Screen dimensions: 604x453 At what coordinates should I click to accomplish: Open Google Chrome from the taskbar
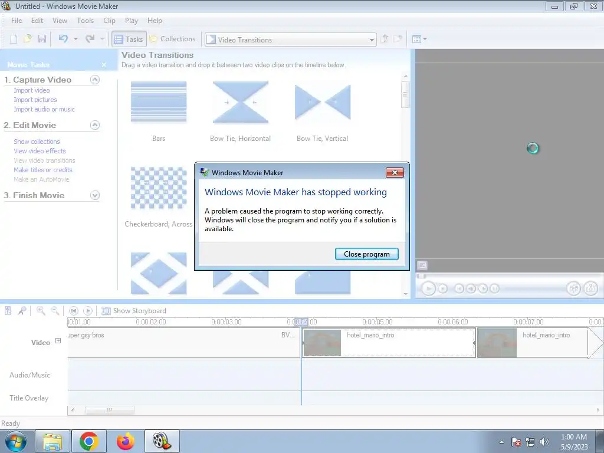pyautogui.click(x=89, y=441)
